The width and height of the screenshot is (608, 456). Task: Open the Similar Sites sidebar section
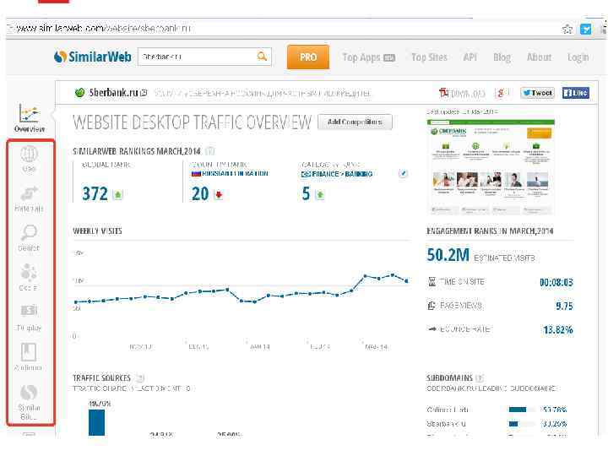pos(29,402)
